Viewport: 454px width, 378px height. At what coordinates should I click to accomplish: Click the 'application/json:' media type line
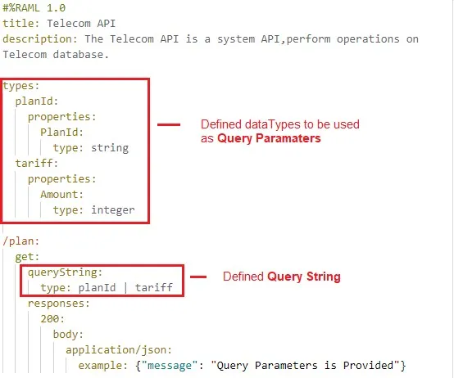(119, 350)
